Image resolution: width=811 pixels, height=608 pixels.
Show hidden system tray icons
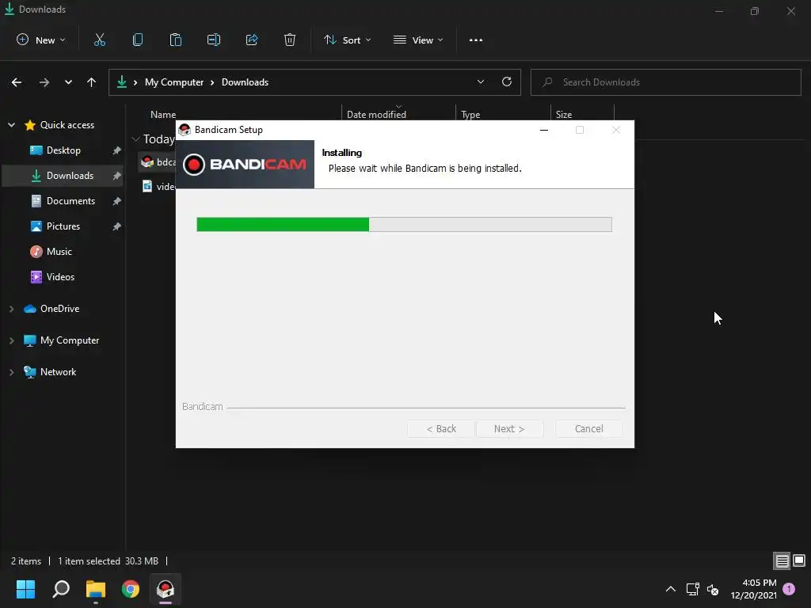[670, 589]
